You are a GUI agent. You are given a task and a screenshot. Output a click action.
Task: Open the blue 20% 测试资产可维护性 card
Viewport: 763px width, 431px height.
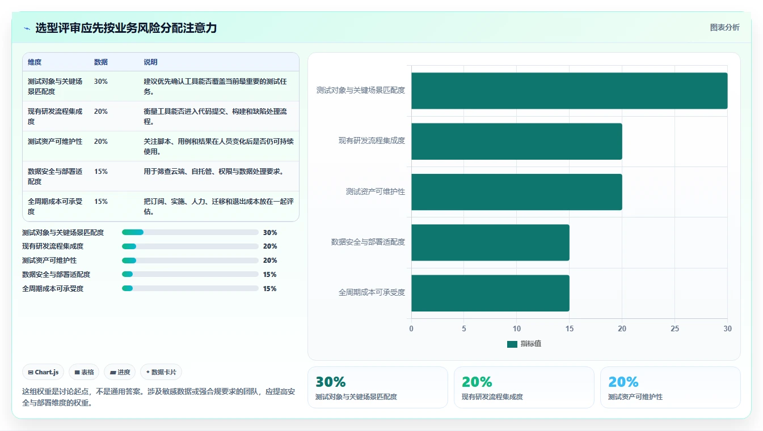click(x=670, y=387)
